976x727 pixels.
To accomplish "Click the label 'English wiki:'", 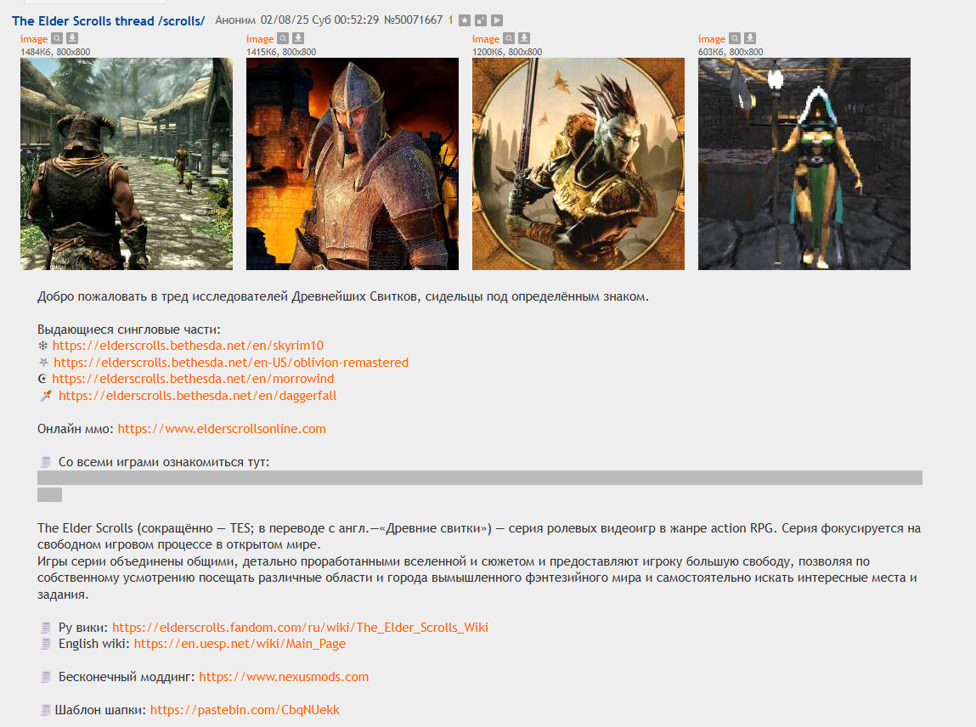I will click(x=94, y=644).
